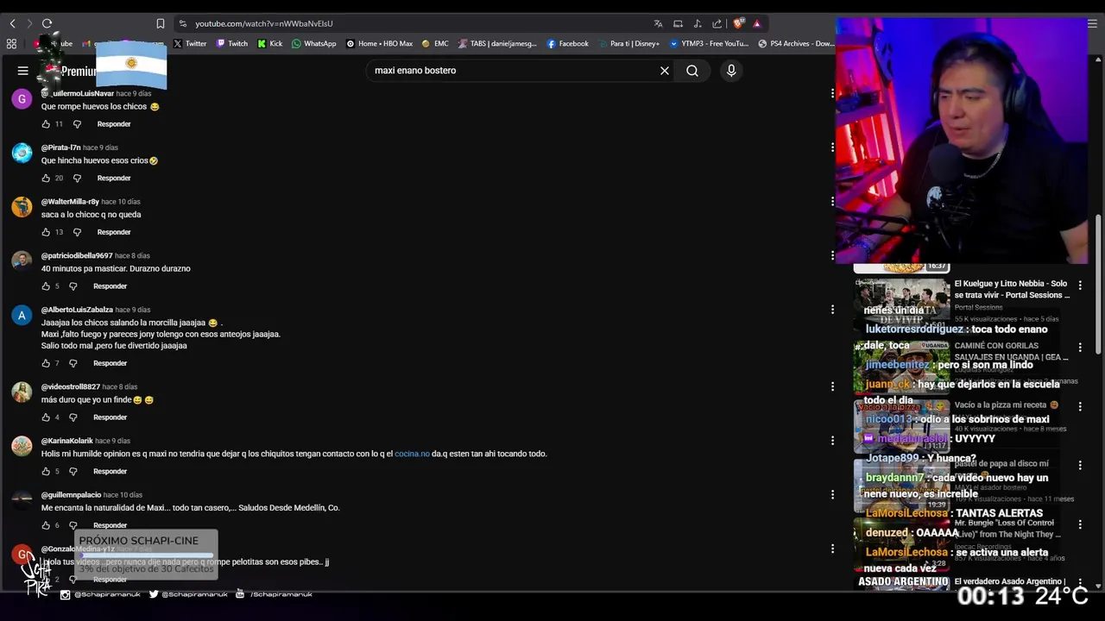Follow the cocina.no link in KarinaKolarik's comment

(x=412, y=454)
